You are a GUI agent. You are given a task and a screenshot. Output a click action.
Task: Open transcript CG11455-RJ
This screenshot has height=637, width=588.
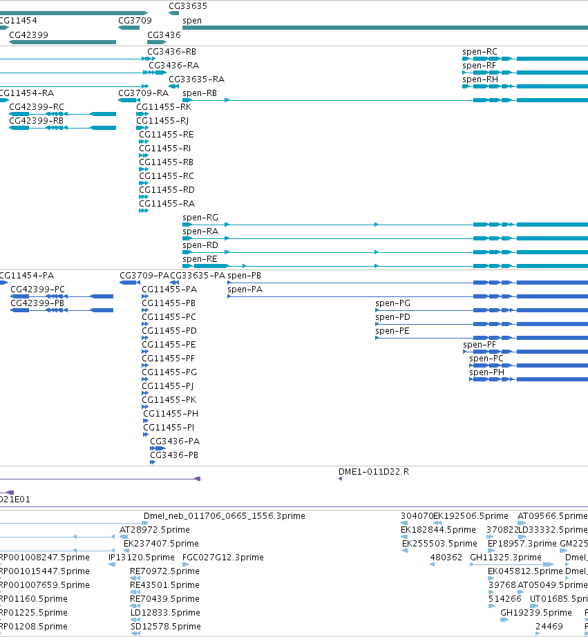pyautogui.click(x=162, y=121)
